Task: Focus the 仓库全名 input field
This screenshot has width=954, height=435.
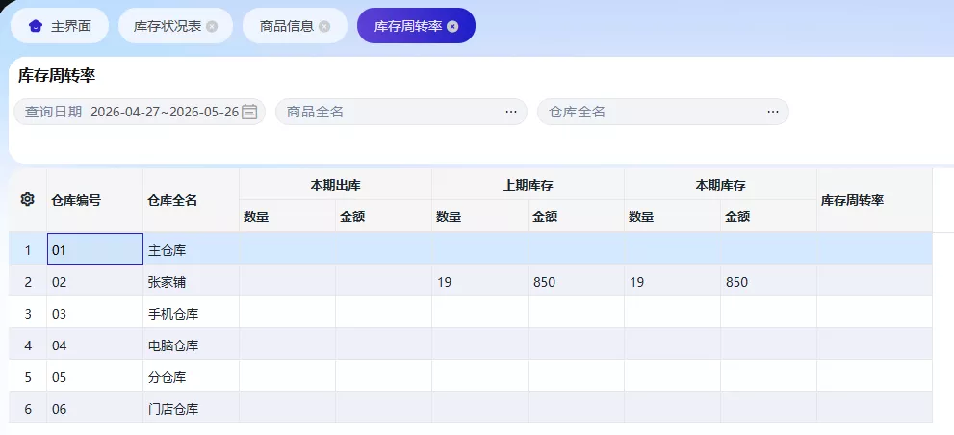Action: pos(663,112)
